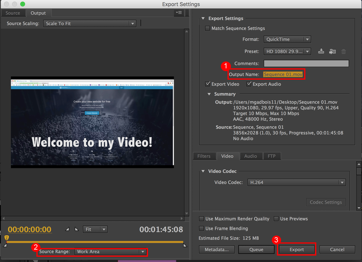Click the Import Preset folder icon
The image size is (362, 262).
click(x=333, y=52)
